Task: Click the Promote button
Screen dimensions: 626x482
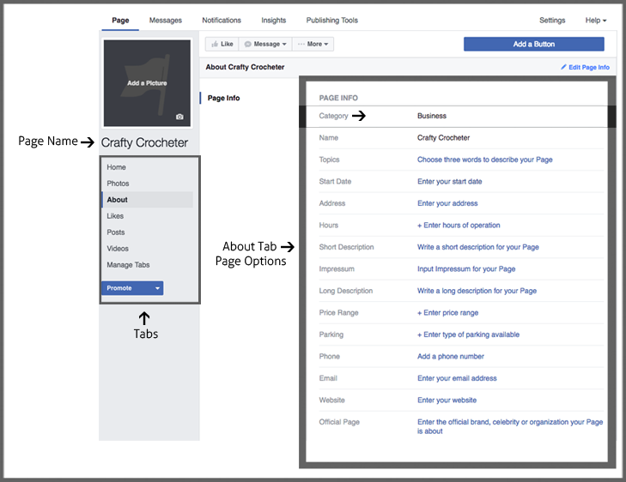Action: [132, 288]
